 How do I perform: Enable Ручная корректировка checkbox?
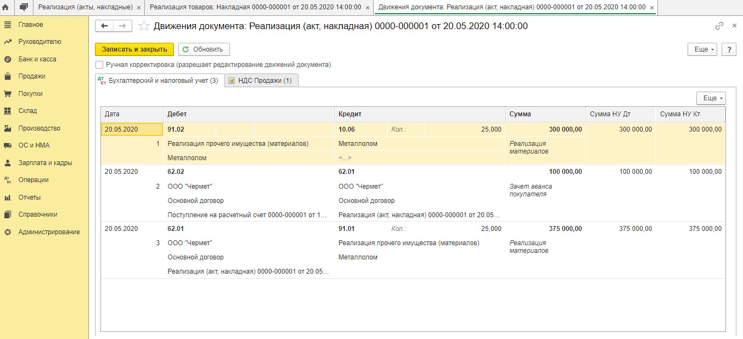coord(99,65)
